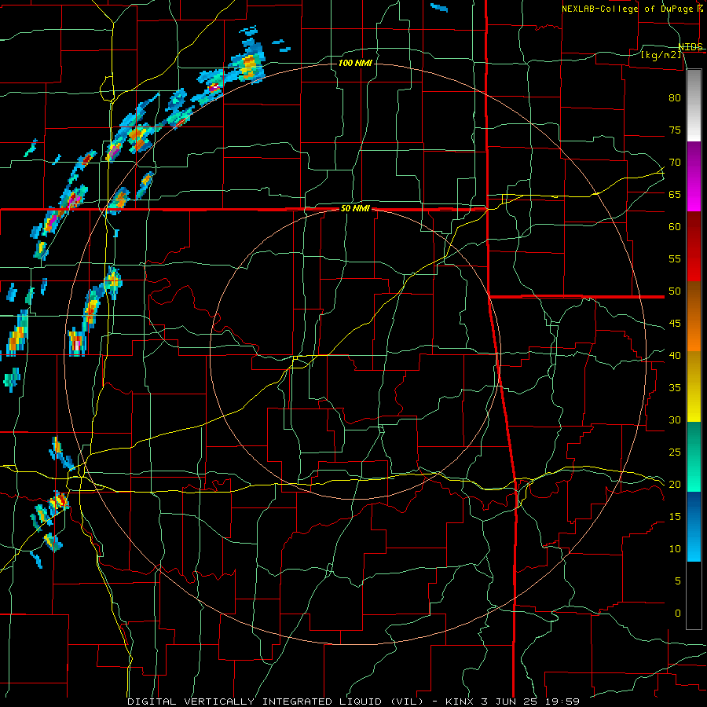Click the magenta-purple segment of the color scale

tap(694, 177)
